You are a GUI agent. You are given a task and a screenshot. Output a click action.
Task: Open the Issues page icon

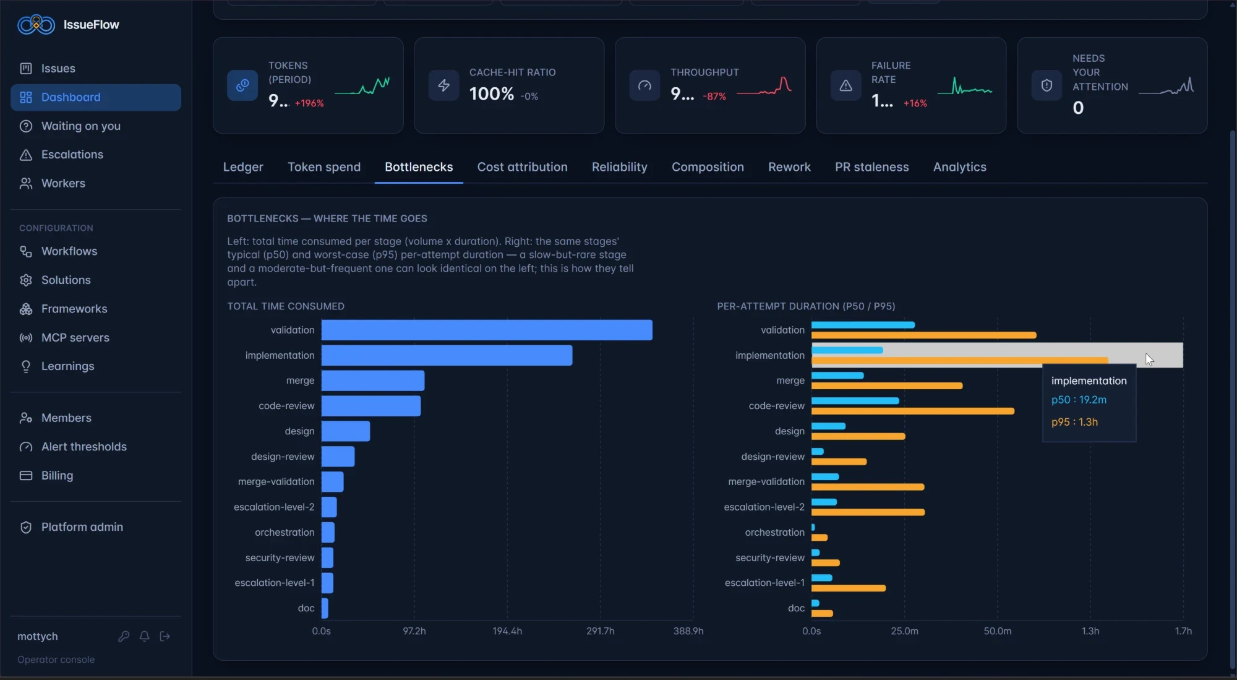pyautogui.click(x=26, y=69)
